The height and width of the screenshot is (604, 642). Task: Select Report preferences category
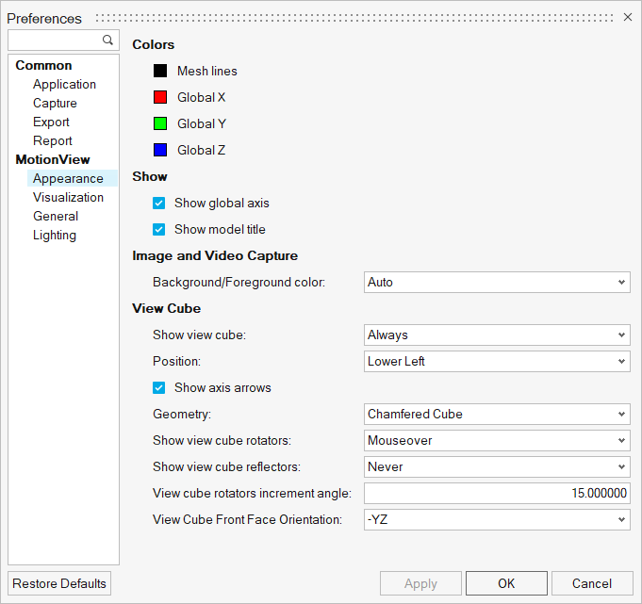pyautogui.click(x=53, y=140)
